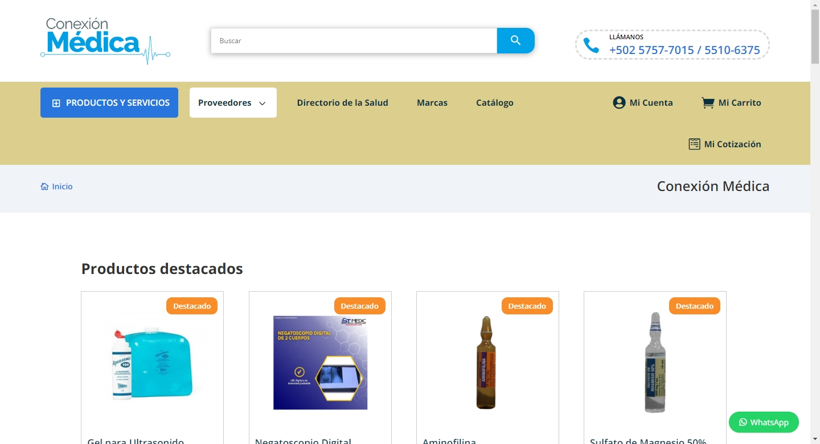Click the Aminofilina product title
The height and width of the screenshot is (444, 820).
[449, 441]
